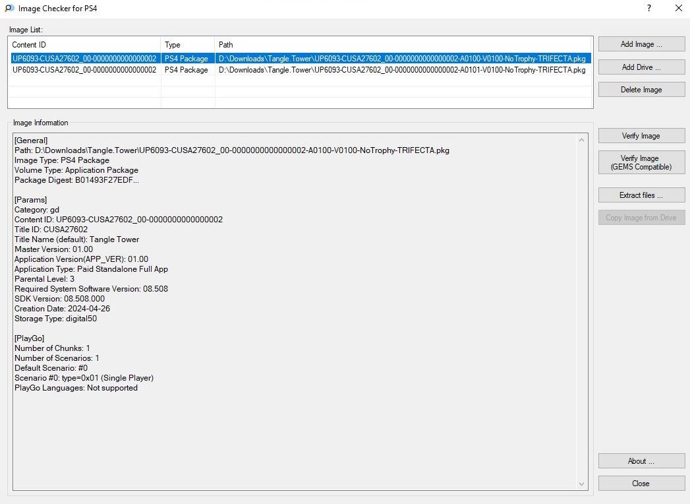690x504 pixels.
Task: Click Application Version(APP_VER) line
Action: click(82, 259)
